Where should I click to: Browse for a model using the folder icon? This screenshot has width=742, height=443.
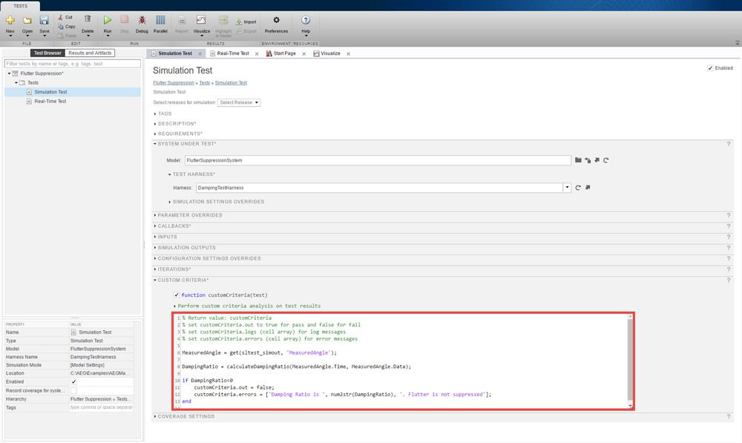(x=578, y=160)
